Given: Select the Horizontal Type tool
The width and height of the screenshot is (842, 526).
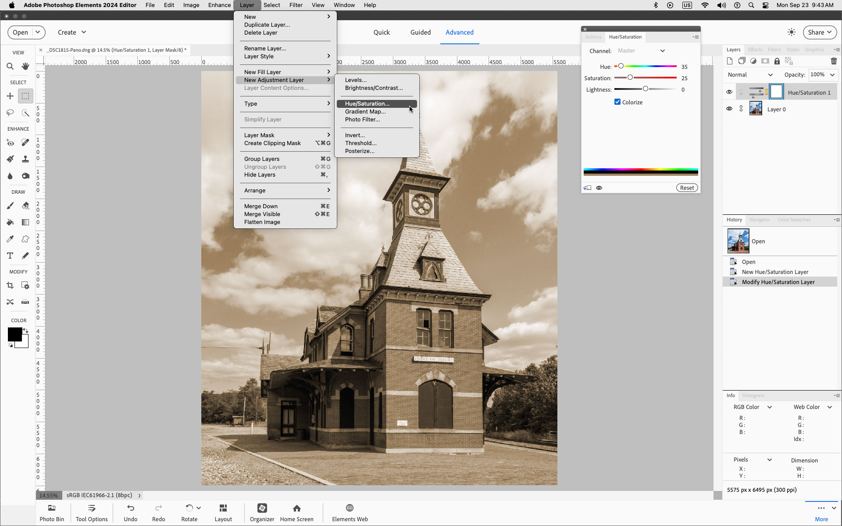Looking at the screenshot, I should click(10, 256).
